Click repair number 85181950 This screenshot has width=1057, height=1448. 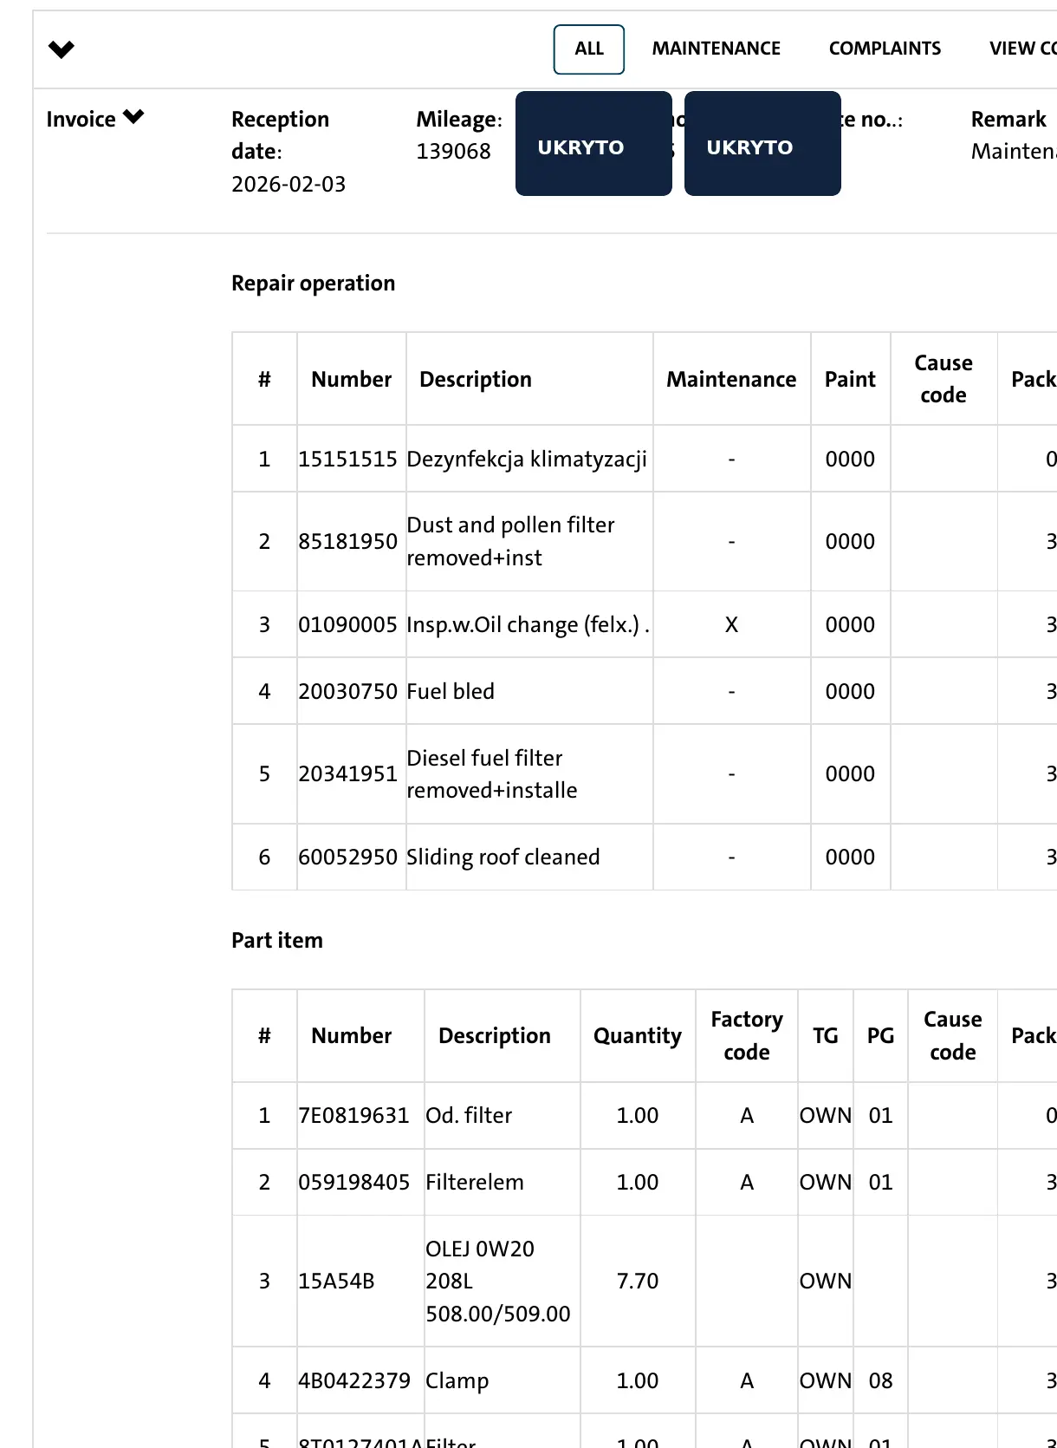click(x=347, y=541)
